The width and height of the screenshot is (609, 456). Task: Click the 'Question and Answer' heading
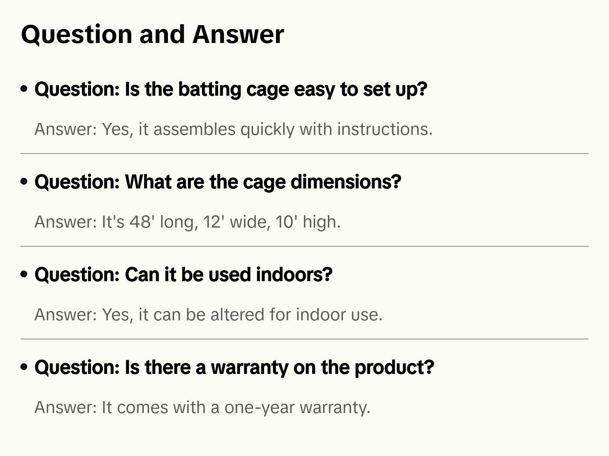(x=152, y=34)
